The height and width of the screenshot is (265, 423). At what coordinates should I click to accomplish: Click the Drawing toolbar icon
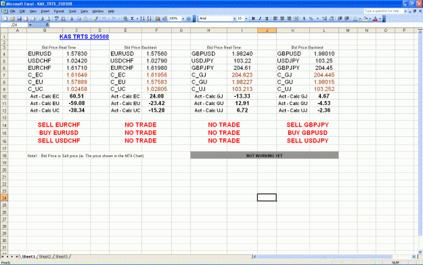point(164,18)
